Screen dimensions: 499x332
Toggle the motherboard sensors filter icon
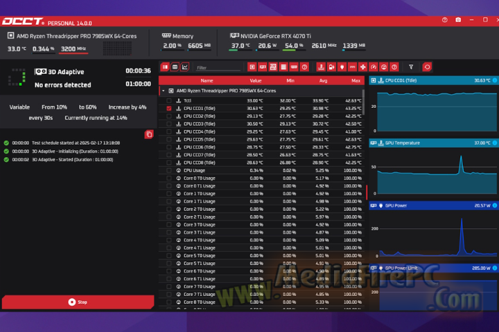click(x=273, y=67)
